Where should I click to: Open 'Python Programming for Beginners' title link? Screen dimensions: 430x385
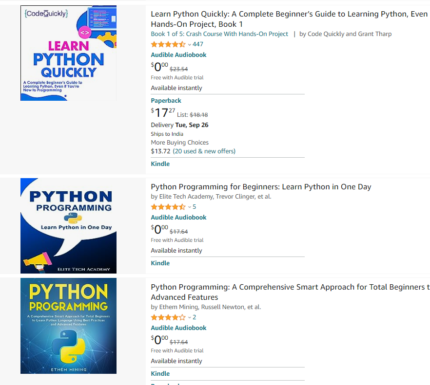point(261,187)
